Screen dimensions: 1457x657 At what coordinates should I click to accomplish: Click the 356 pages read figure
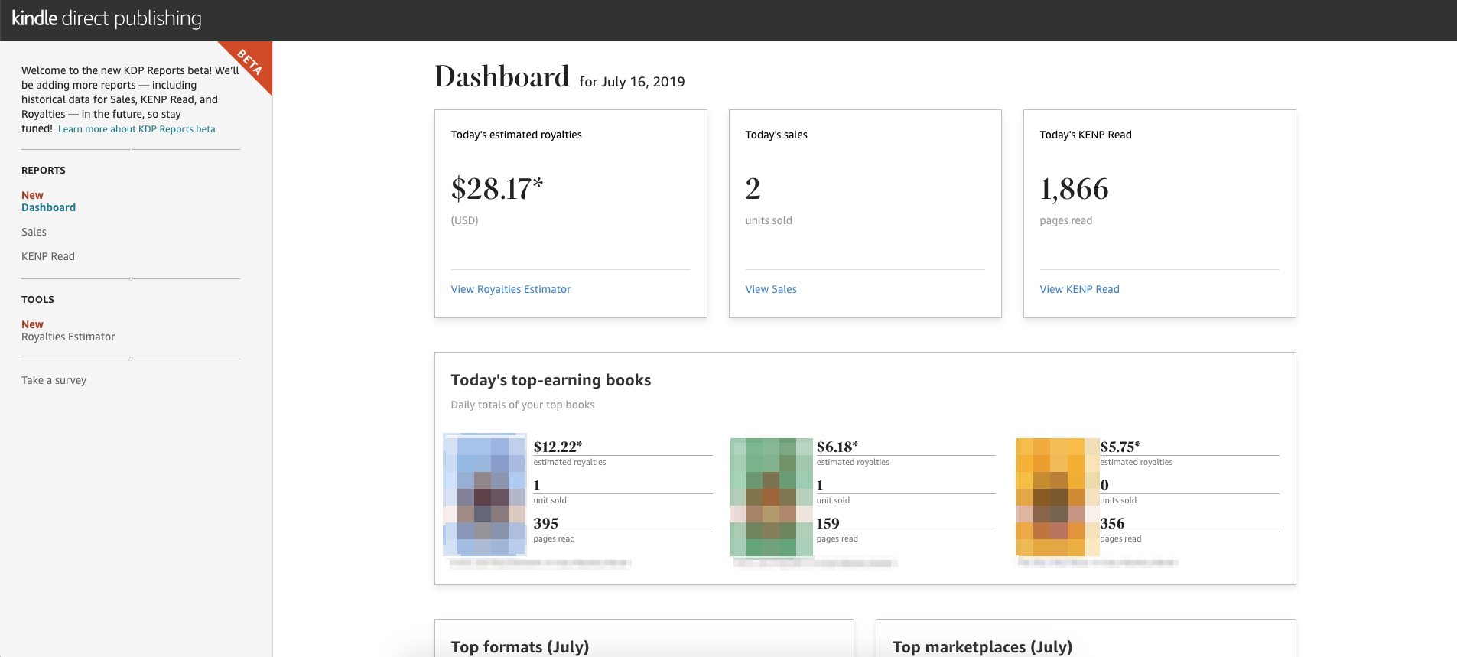point(1113,523)
